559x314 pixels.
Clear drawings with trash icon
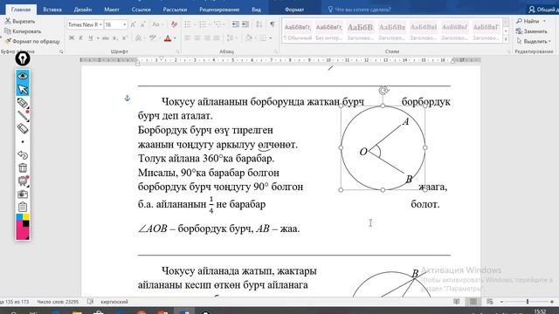click(23, 167)
